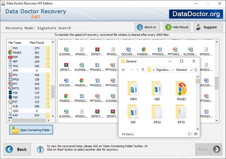Viewport: 226px width, 159px height.
Task: Select the DOCX00... file in top row
Action: pos(128,52)
